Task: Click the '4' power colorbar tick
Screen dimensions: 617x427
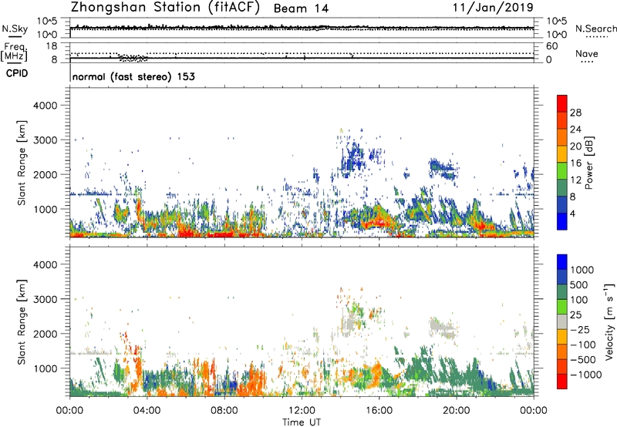Action: tap(573, 213)
